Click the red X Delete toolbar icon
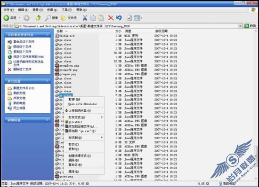Screen dimensions: 259x187 [x=111, y=18]
